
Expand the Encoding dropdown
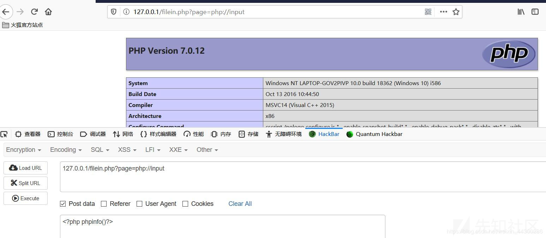pyautogui.click(x=66, y=150)
